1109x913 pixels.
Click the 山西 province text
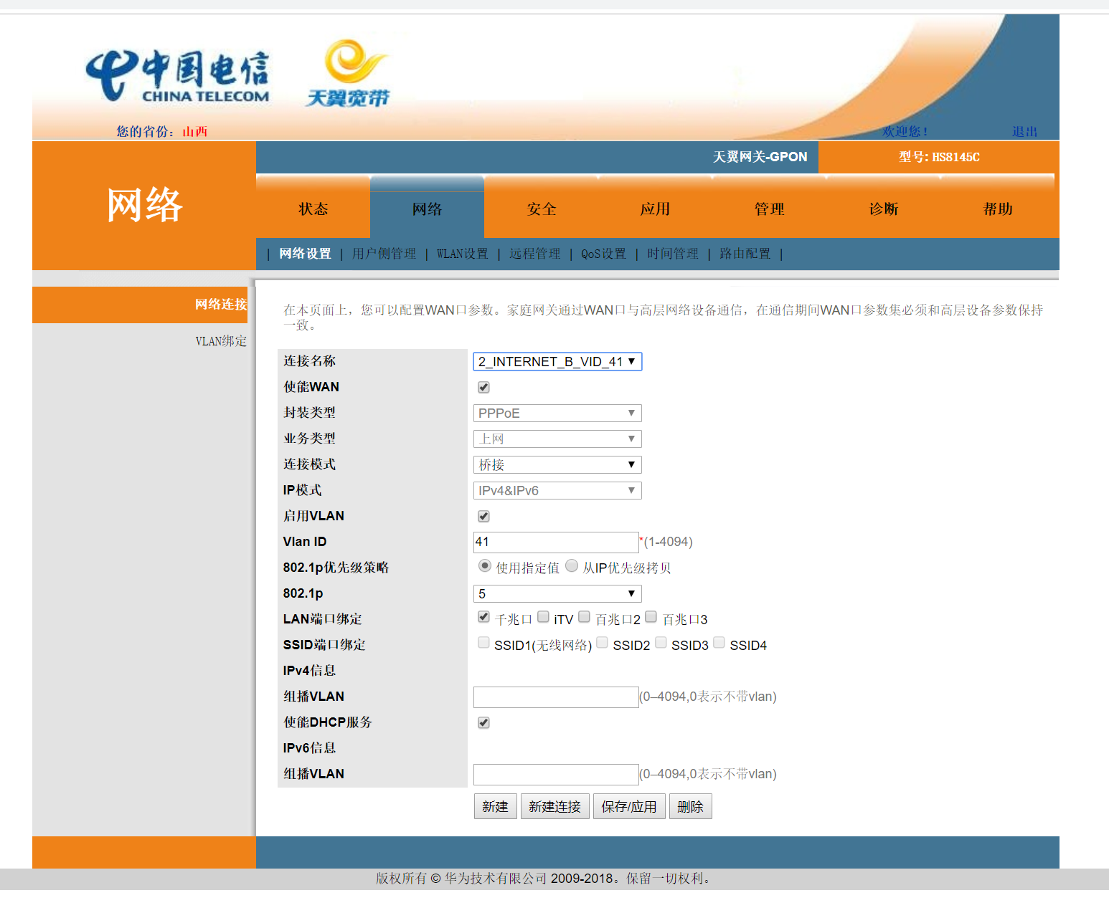195,132
